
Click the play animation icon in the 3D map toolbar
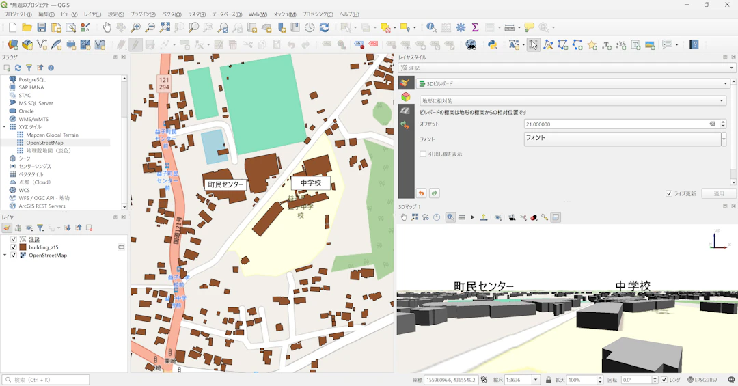tap(472, 217)
